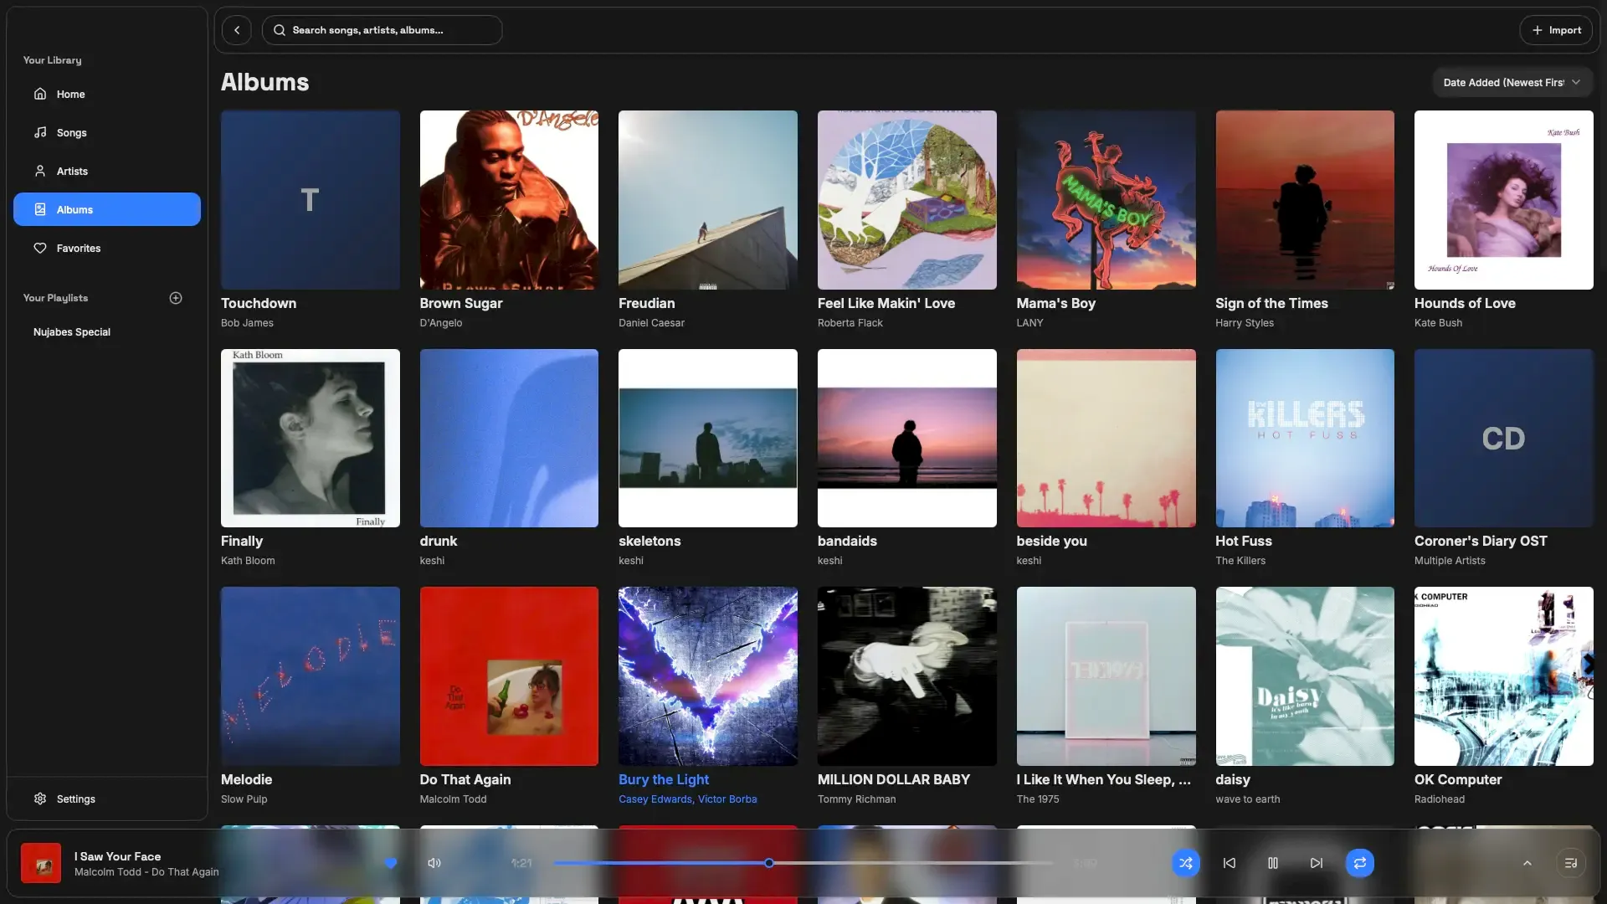Expand the now playing panel chevron

[1527, 863]
